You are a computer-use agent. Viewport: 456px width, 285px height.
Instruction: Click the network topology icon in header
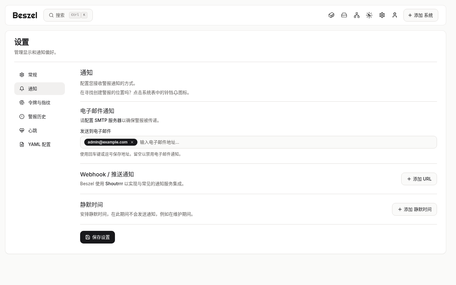click(x=357, y=15)
